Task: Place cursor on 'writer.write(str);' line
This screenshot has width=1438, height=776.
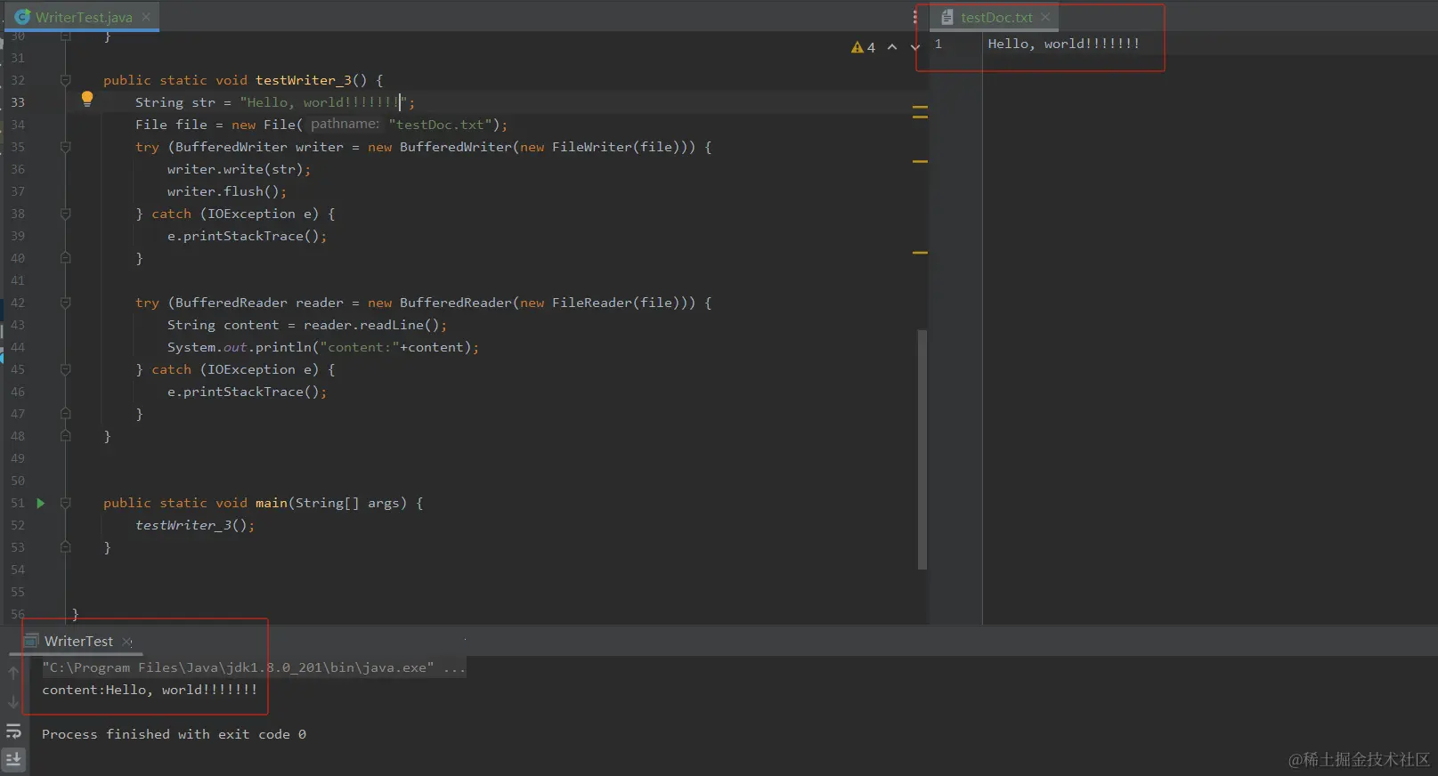Action: point(239,169)
